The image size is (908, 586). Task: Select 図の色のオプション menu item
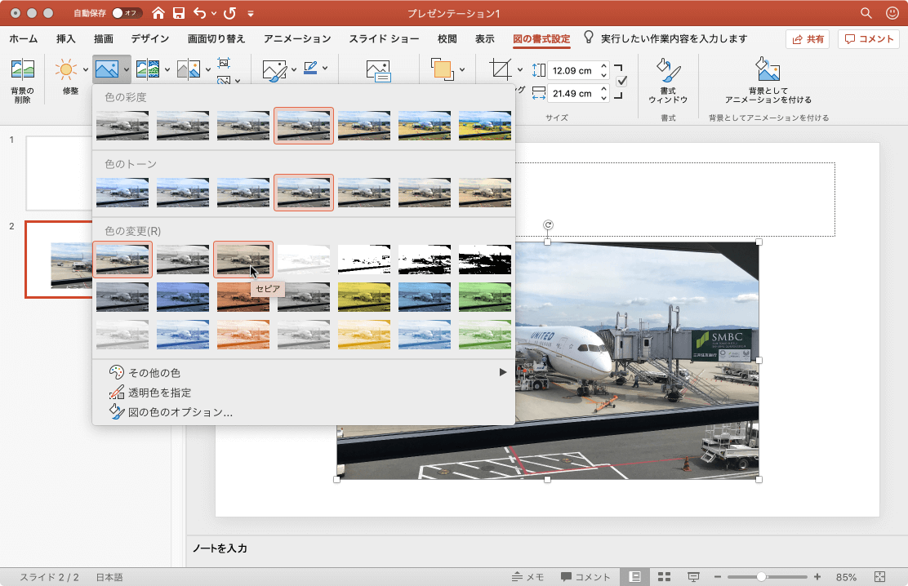180,412
